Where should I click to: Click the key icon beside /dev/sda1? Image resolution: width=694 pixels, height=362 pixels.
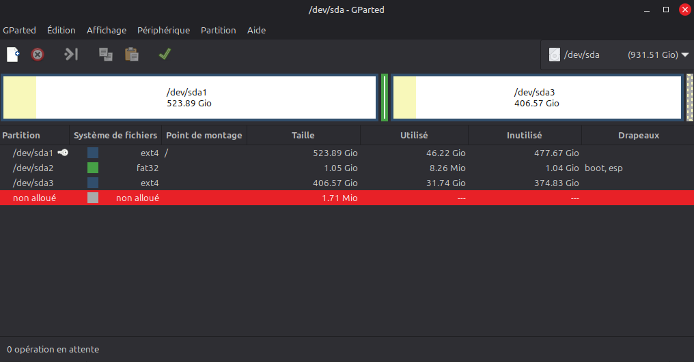[x=63, y=153]
